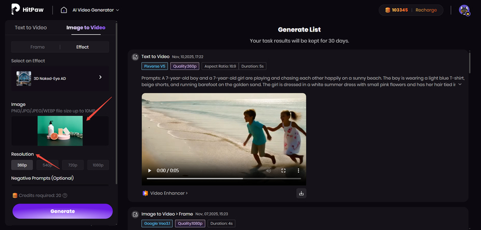
Task: Click the HitPaw logo
Action: 27,10
